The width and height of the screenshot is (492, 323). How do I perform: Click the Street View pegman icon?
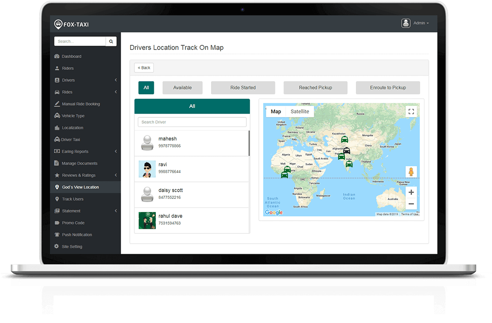pyautogui.click(x=411, y=172)
